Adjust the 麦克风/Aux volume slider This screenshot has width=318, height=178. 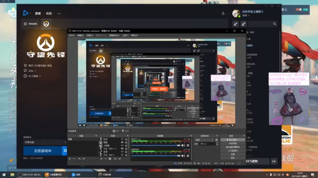(156, 145)
